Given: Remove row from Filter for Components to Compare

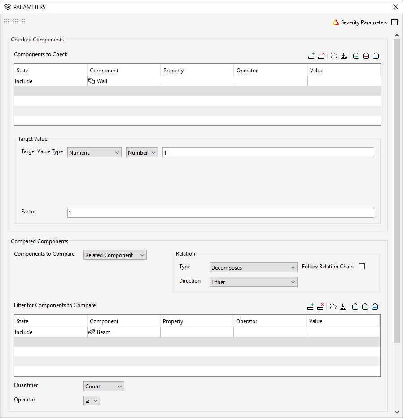Looking at the screenshot, I should (320, 307).
